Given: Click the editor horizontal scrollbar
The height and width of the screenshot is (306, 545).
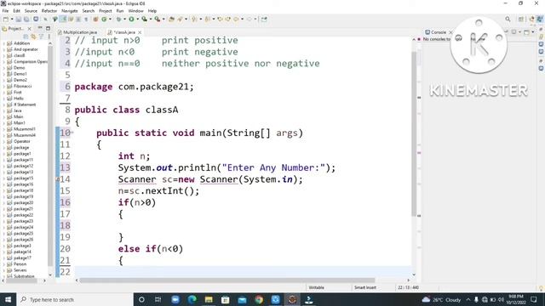Looking at the screenshot, I should [227, 280].
